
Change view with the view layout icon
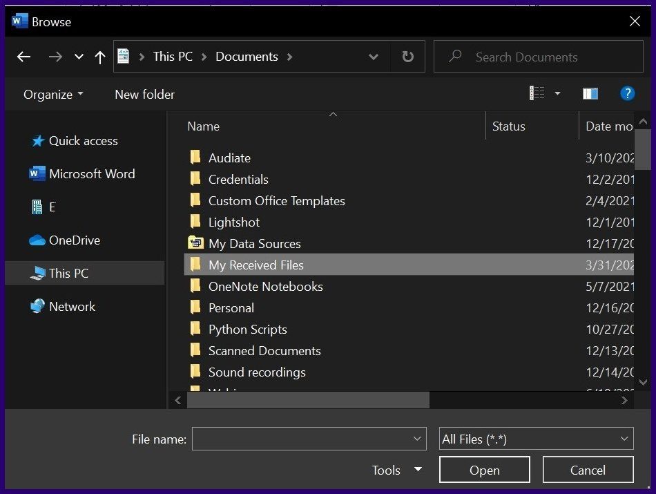coord(537,93)
